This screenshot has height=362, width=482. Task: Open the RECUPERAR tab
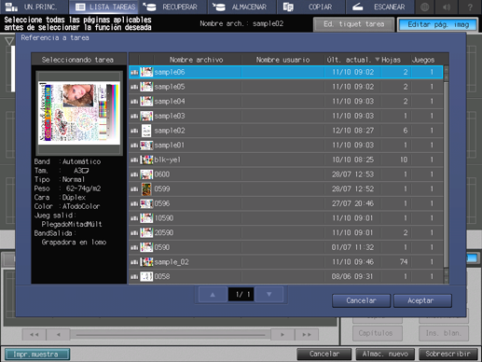(x=173, y=7)
